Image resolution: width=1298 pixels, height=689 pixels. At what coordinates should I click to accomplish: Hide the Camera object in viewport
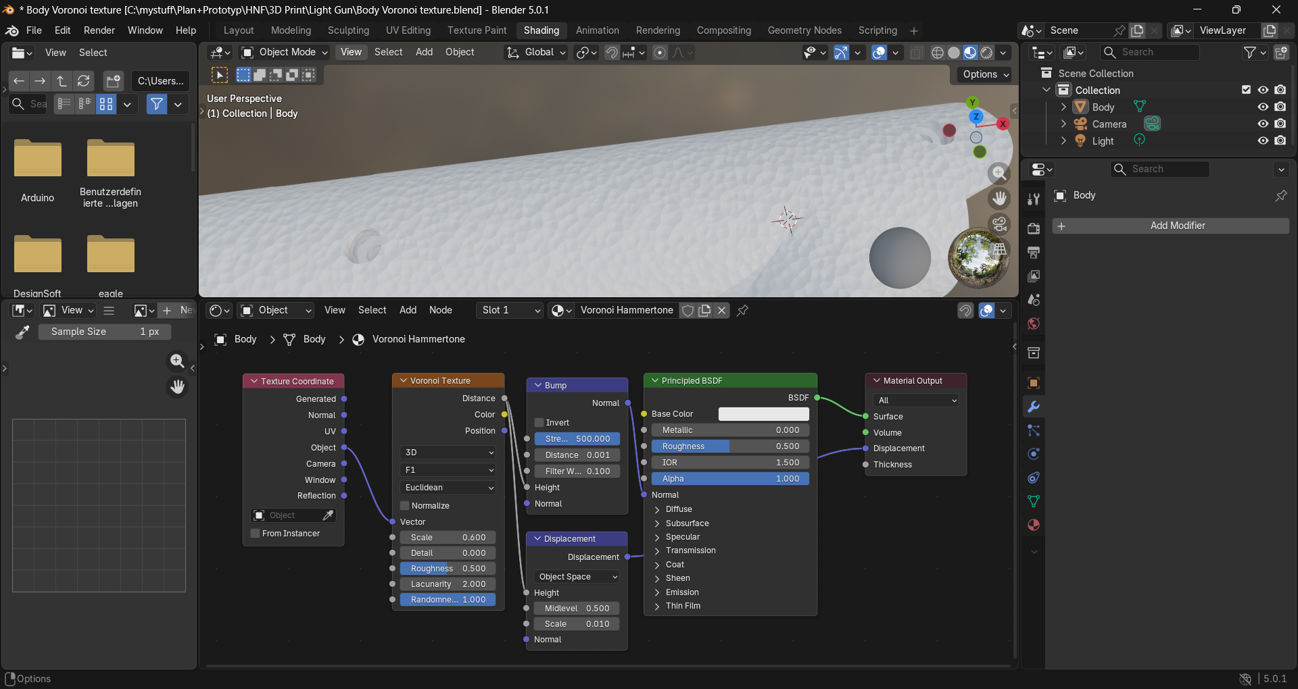1262,124
